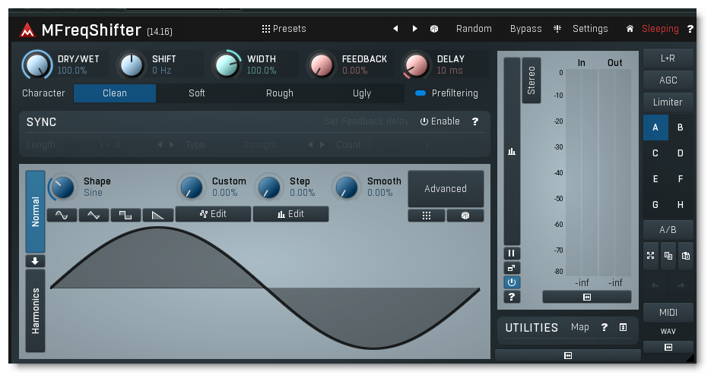Screen dimensions: 714x381
Task: Click the A/B compare button
Action: coord(668,230)
